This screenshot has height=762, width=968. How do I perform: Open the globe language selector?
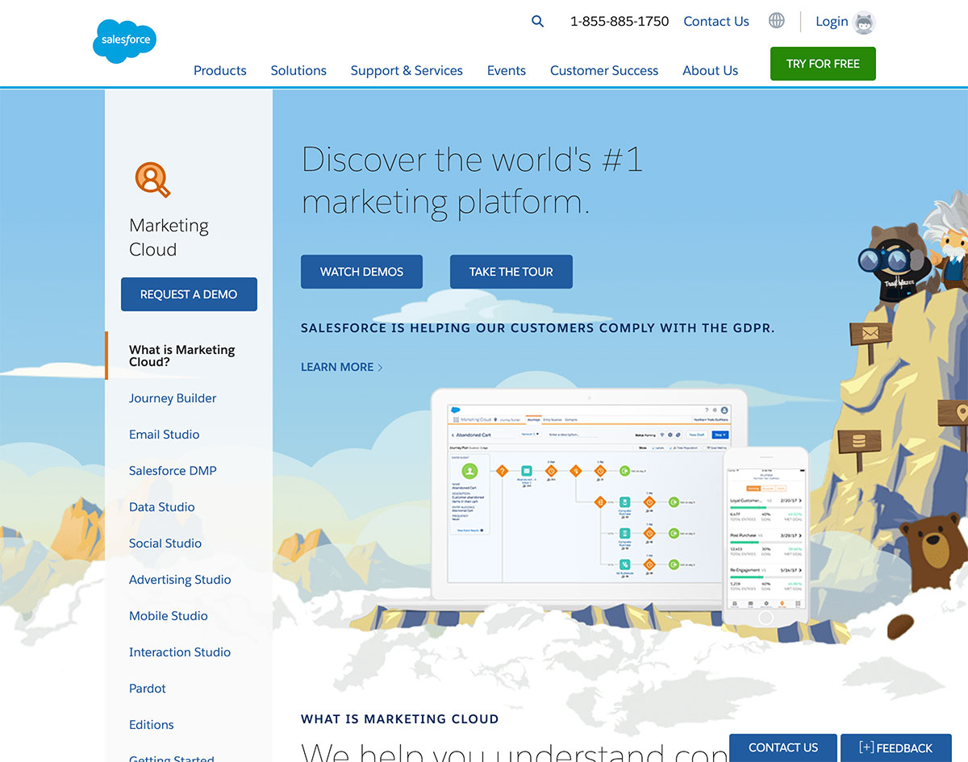pyautogui.click(x=776, y=21)
